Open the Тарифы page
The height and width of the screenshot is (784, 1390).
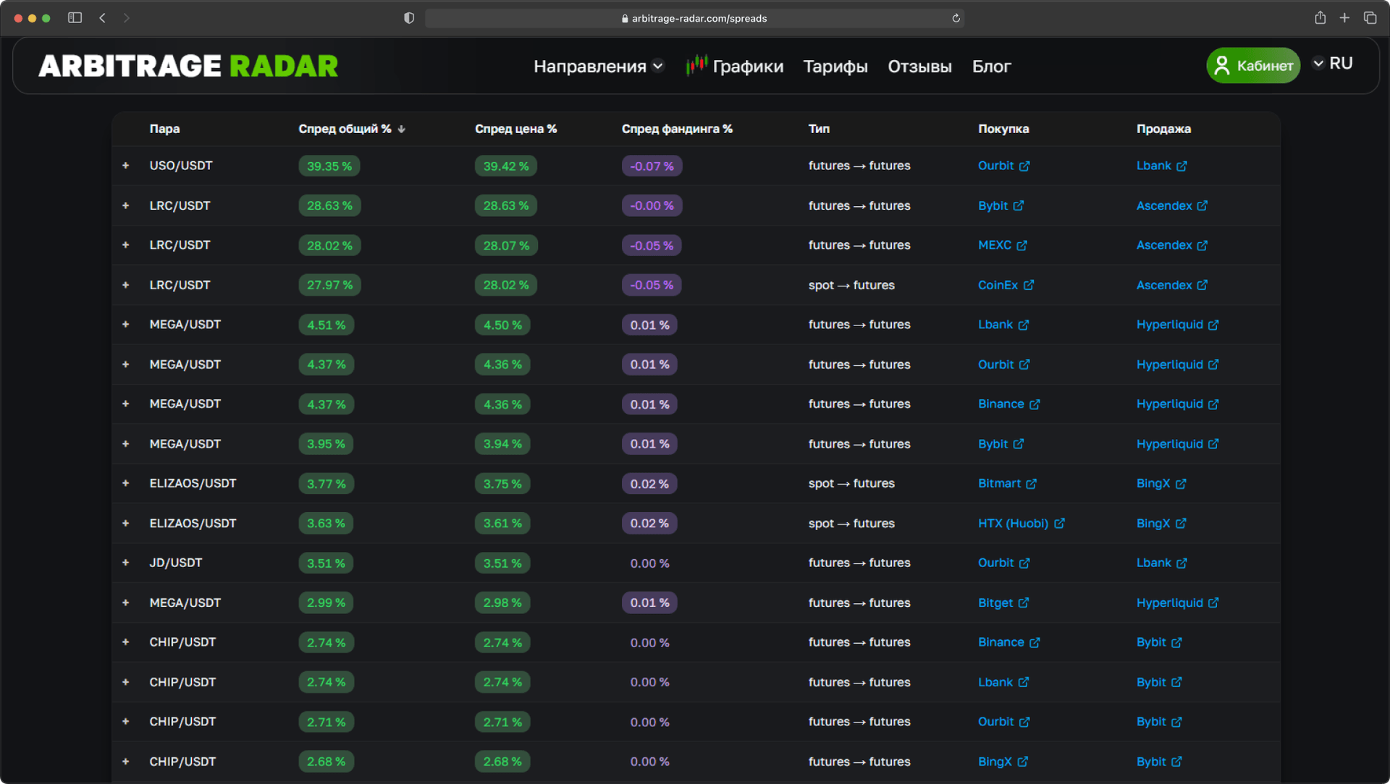tap(835, 66)
